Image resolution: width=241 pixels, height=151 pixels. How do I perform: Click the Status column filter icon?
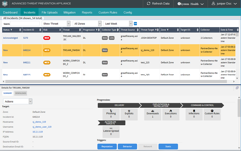click(11, 30)
